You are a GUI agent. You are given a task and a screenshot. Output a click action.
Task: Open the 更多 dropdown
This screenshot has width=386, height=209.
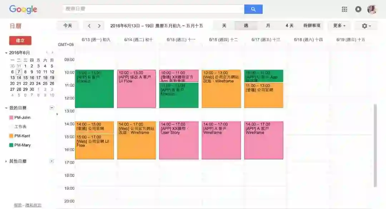(x=339, y=26)
